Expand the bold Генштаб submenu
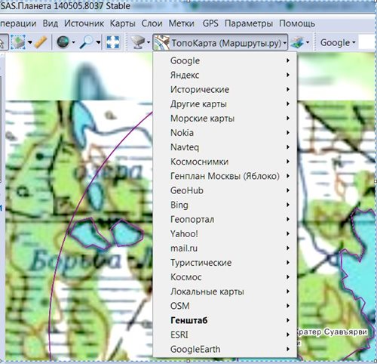Viewport: 377px width, 364px height. pyautogui.click(x=225, y=320)
